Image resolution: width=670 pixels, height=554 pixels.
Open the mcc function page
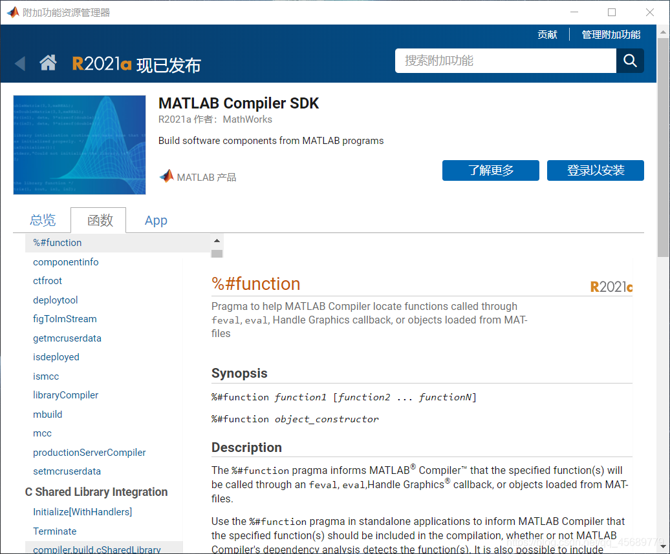tap(42, 433)
